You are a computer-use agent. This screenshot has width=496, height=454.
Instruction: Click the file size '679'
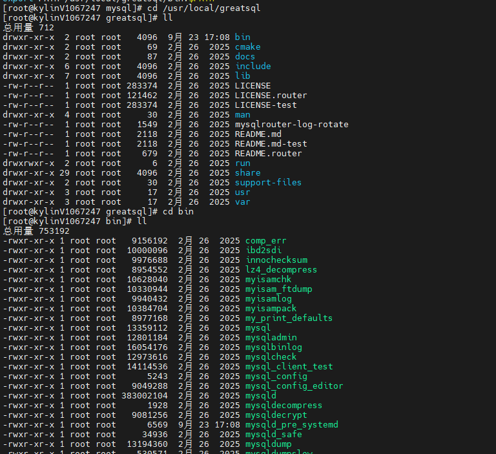coord(150,154)
